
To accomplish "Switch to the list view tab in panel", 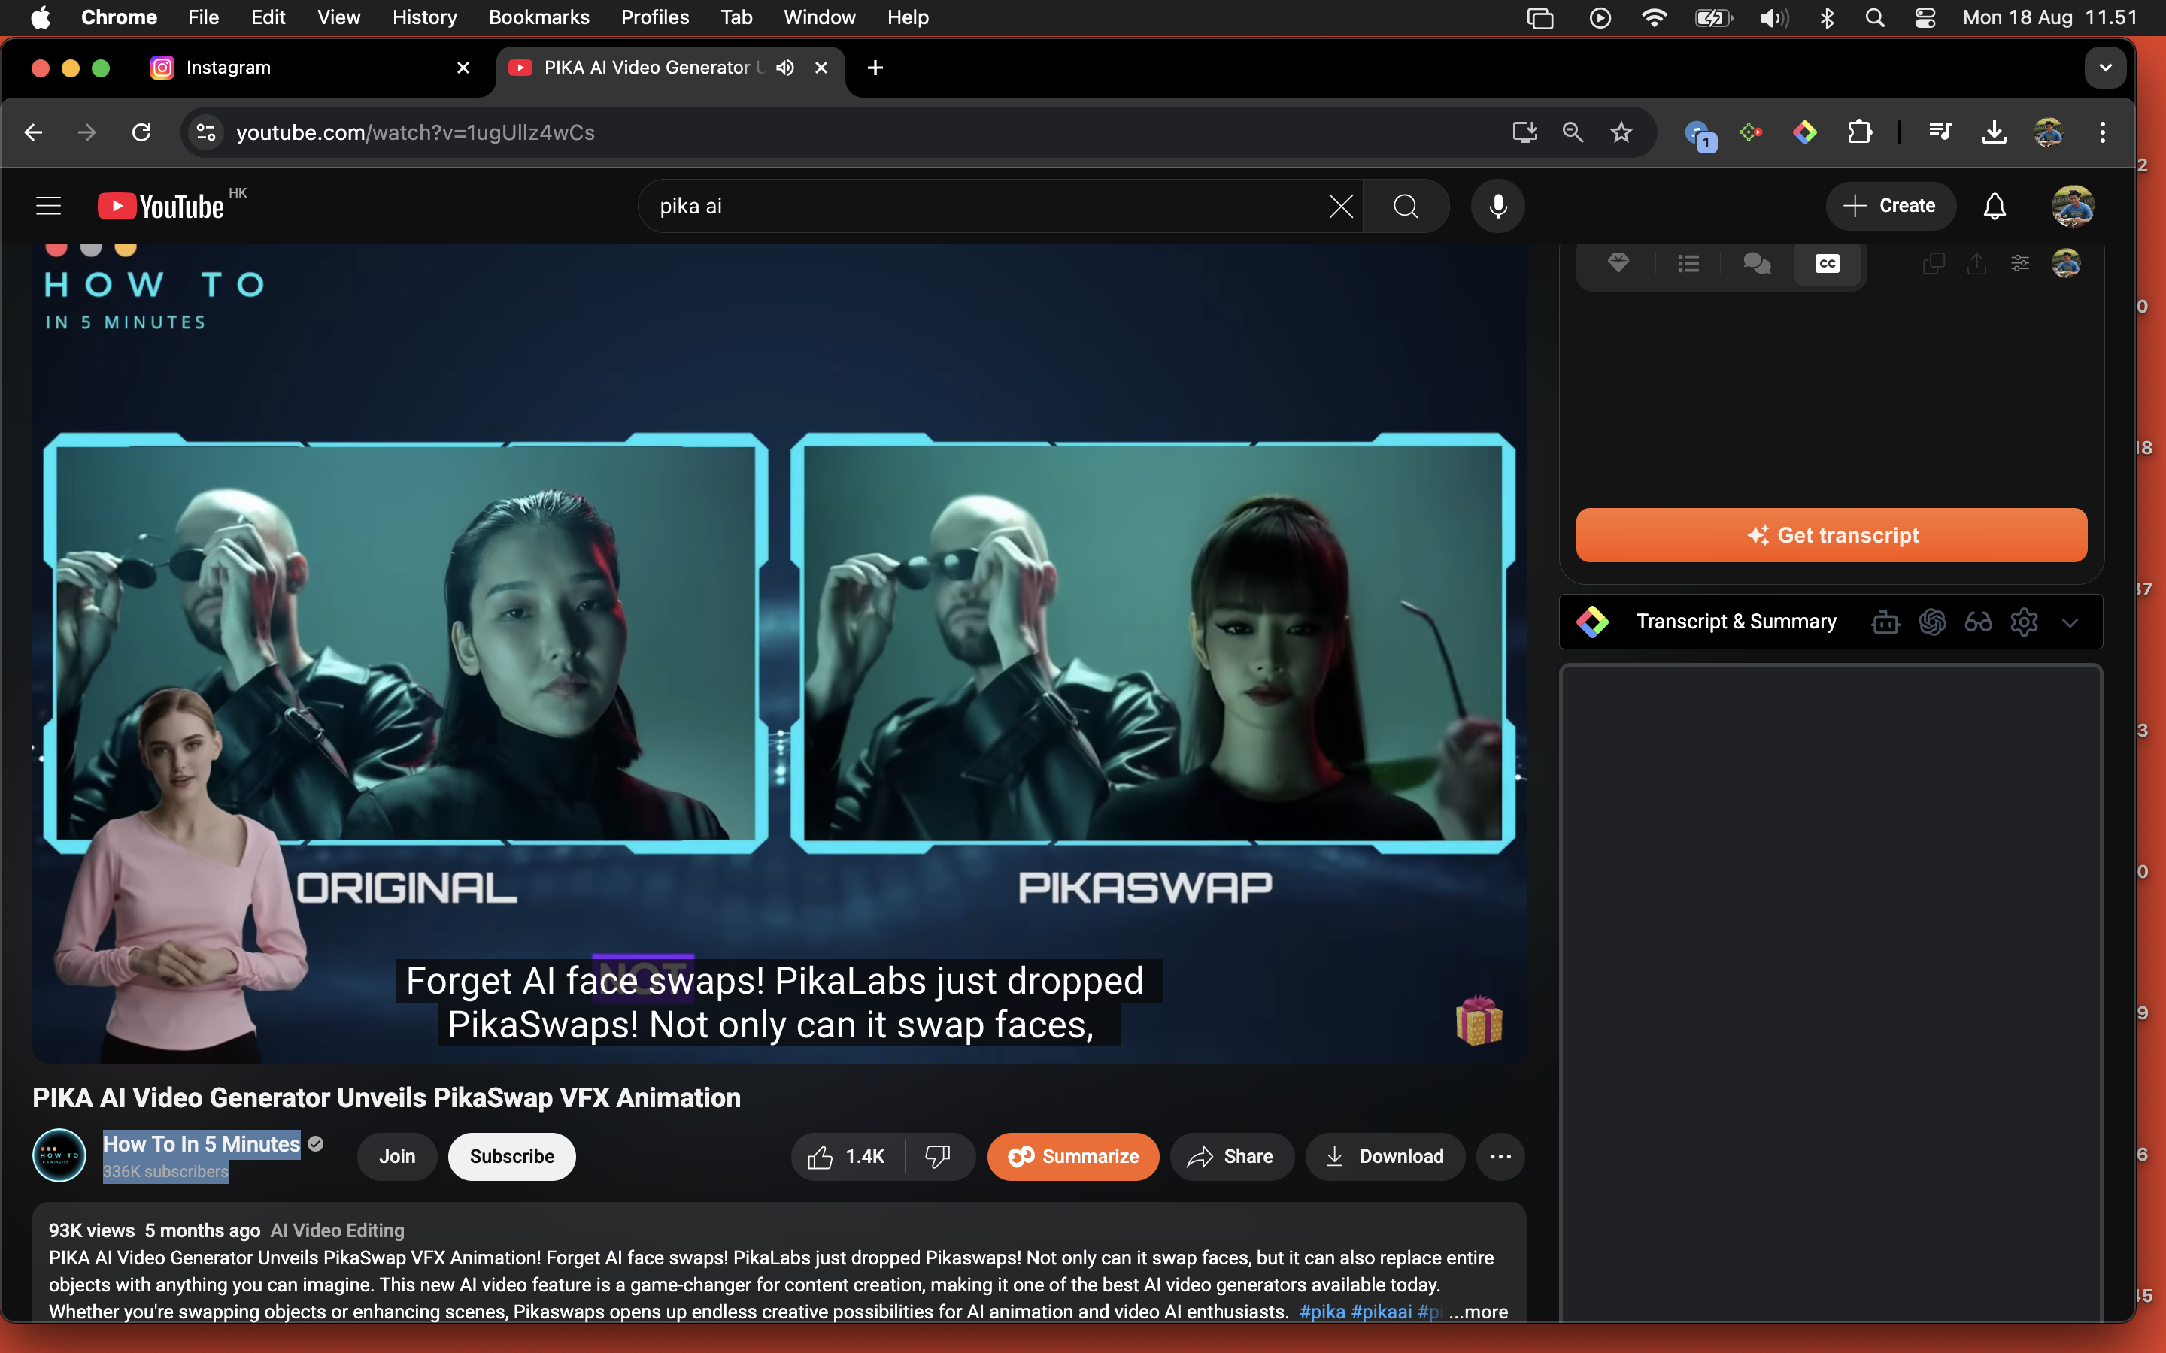I will coord(1688,263).
